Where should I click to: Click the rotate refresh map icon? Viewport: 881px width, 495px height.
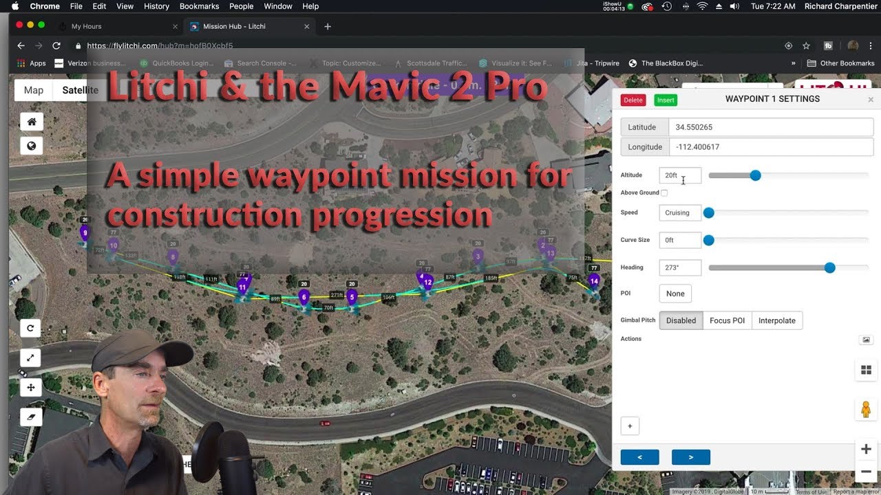point(31,328)
